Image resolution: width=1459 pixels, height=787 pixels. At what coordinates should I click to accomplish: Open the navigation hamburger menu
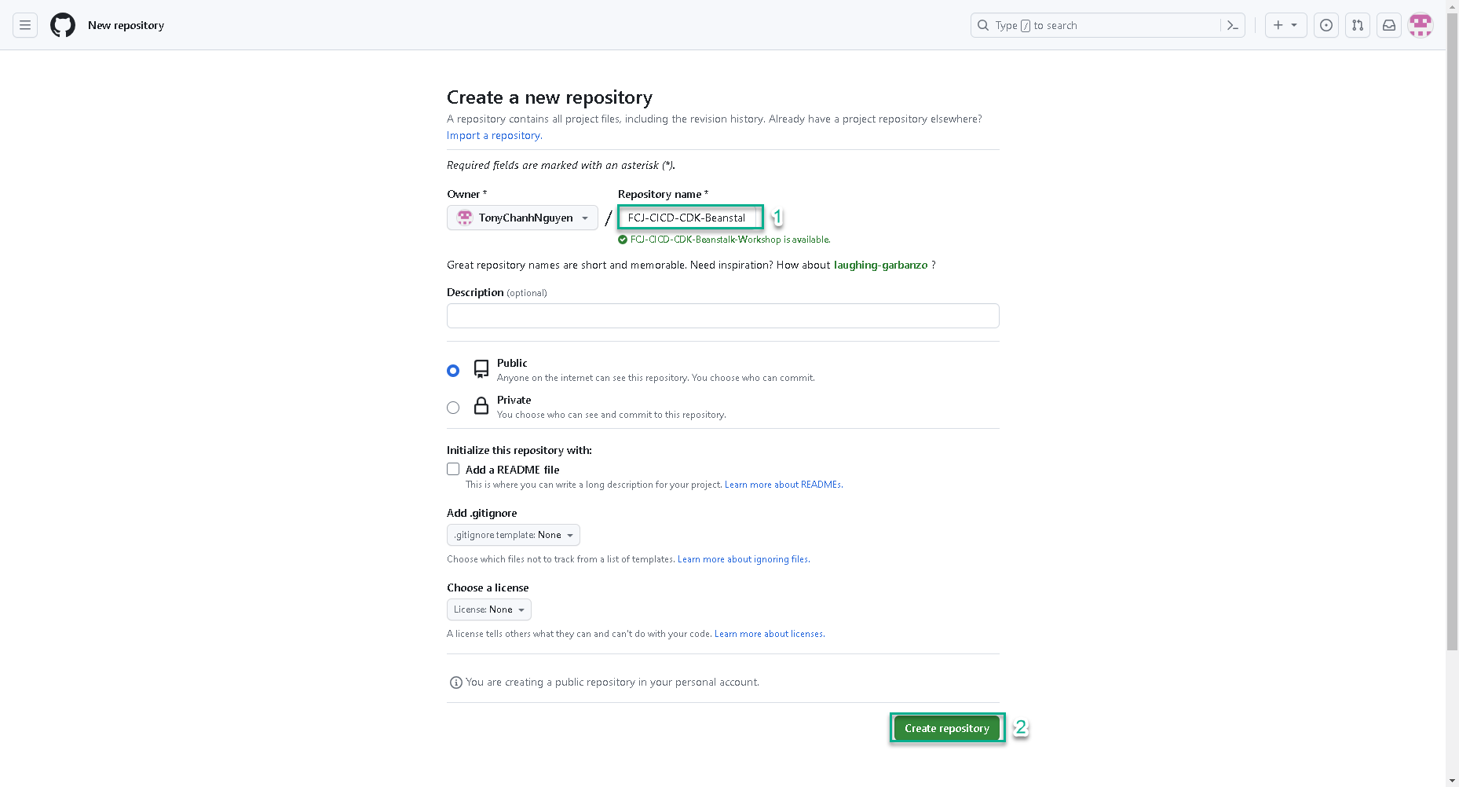click(x=24, y=24)
